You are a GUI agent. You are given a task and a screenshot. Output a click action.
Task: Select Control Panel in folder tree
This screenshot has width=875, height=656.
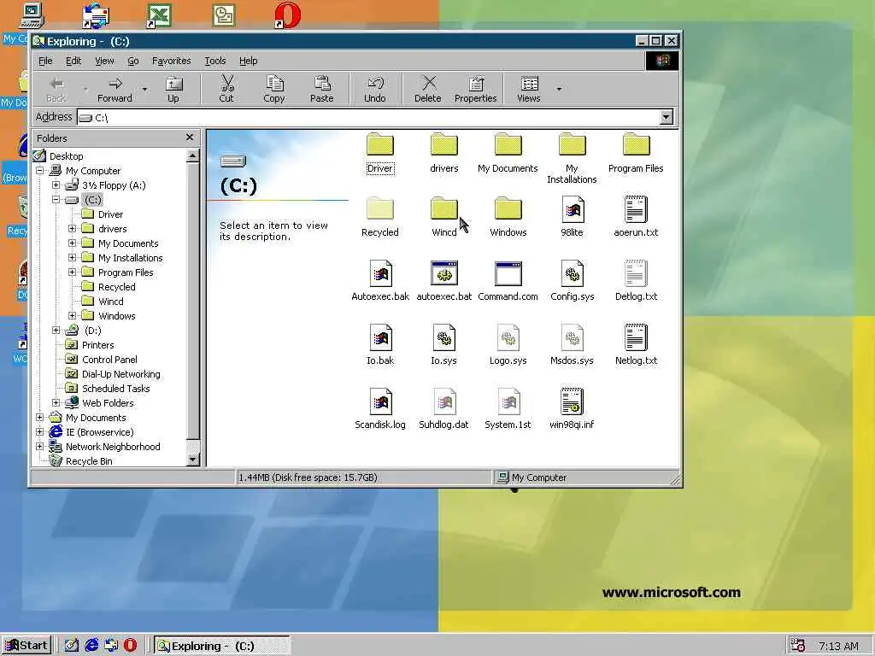[x=109, y=360]
